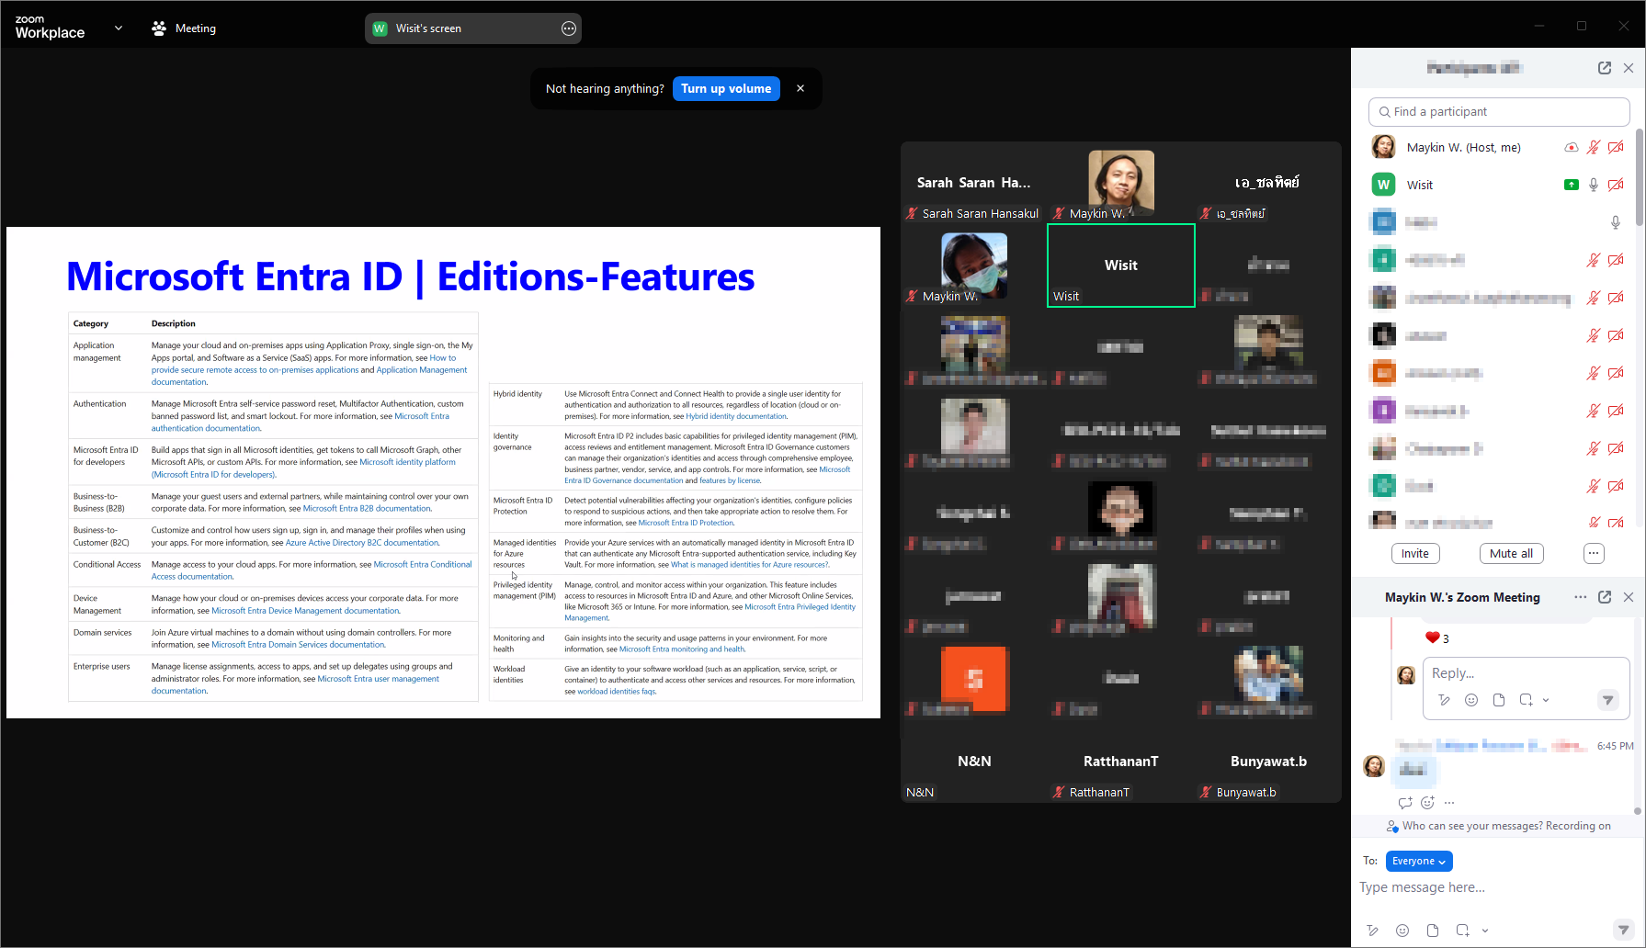Open 'Microsoft Entra B2B documentation' link on slide

(x=367, y=508)
